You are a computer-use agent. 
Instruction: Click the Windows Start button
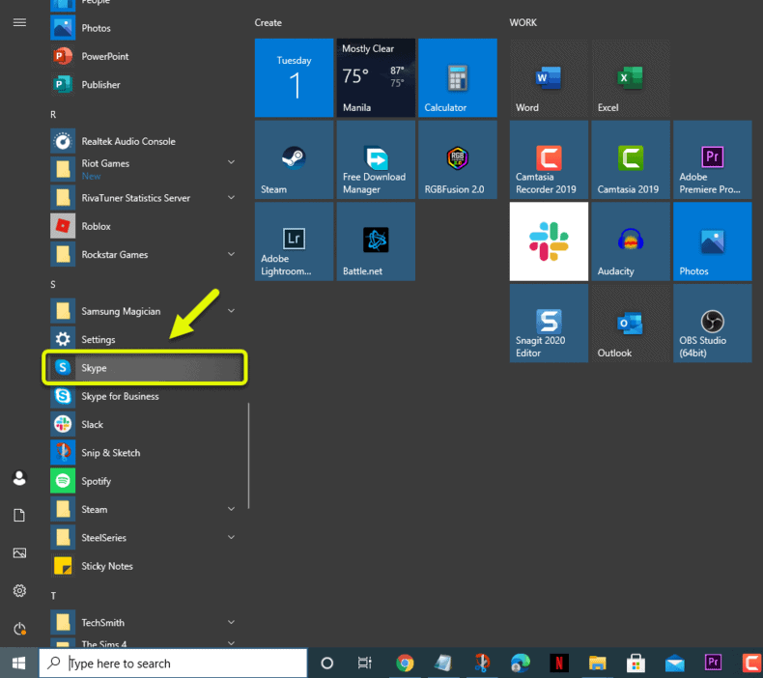click(19, 663)
